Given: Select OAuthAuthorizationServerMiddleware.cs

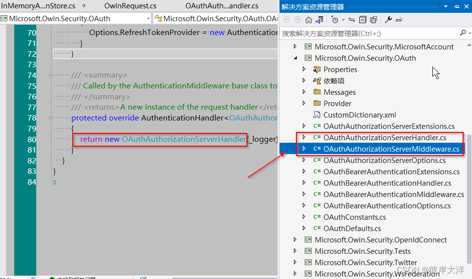Looking at the screenshot, I should [391, 149].
